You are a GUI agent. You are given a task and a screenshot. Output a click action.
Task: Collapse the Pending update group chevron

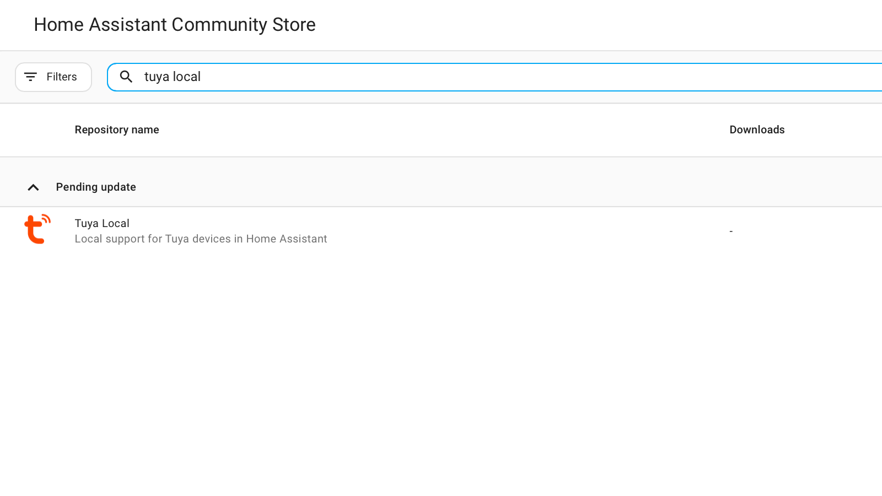tap(33, 187)
